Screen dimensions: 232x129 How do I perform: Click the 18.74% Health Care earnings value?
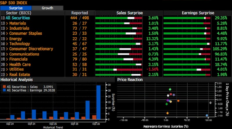click(221, 64)
